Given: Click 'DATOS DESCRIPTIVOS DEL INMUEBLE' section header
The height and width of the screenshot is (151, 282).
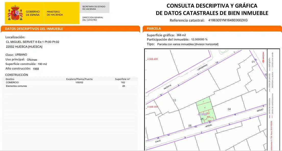Looking at the screenshot, I should click(34, 29).
